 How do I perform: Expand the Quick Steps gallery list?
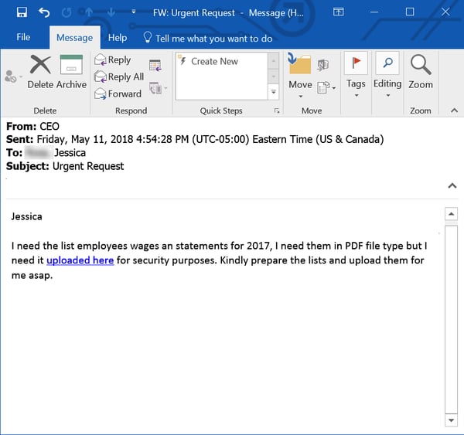pos(273,92)
